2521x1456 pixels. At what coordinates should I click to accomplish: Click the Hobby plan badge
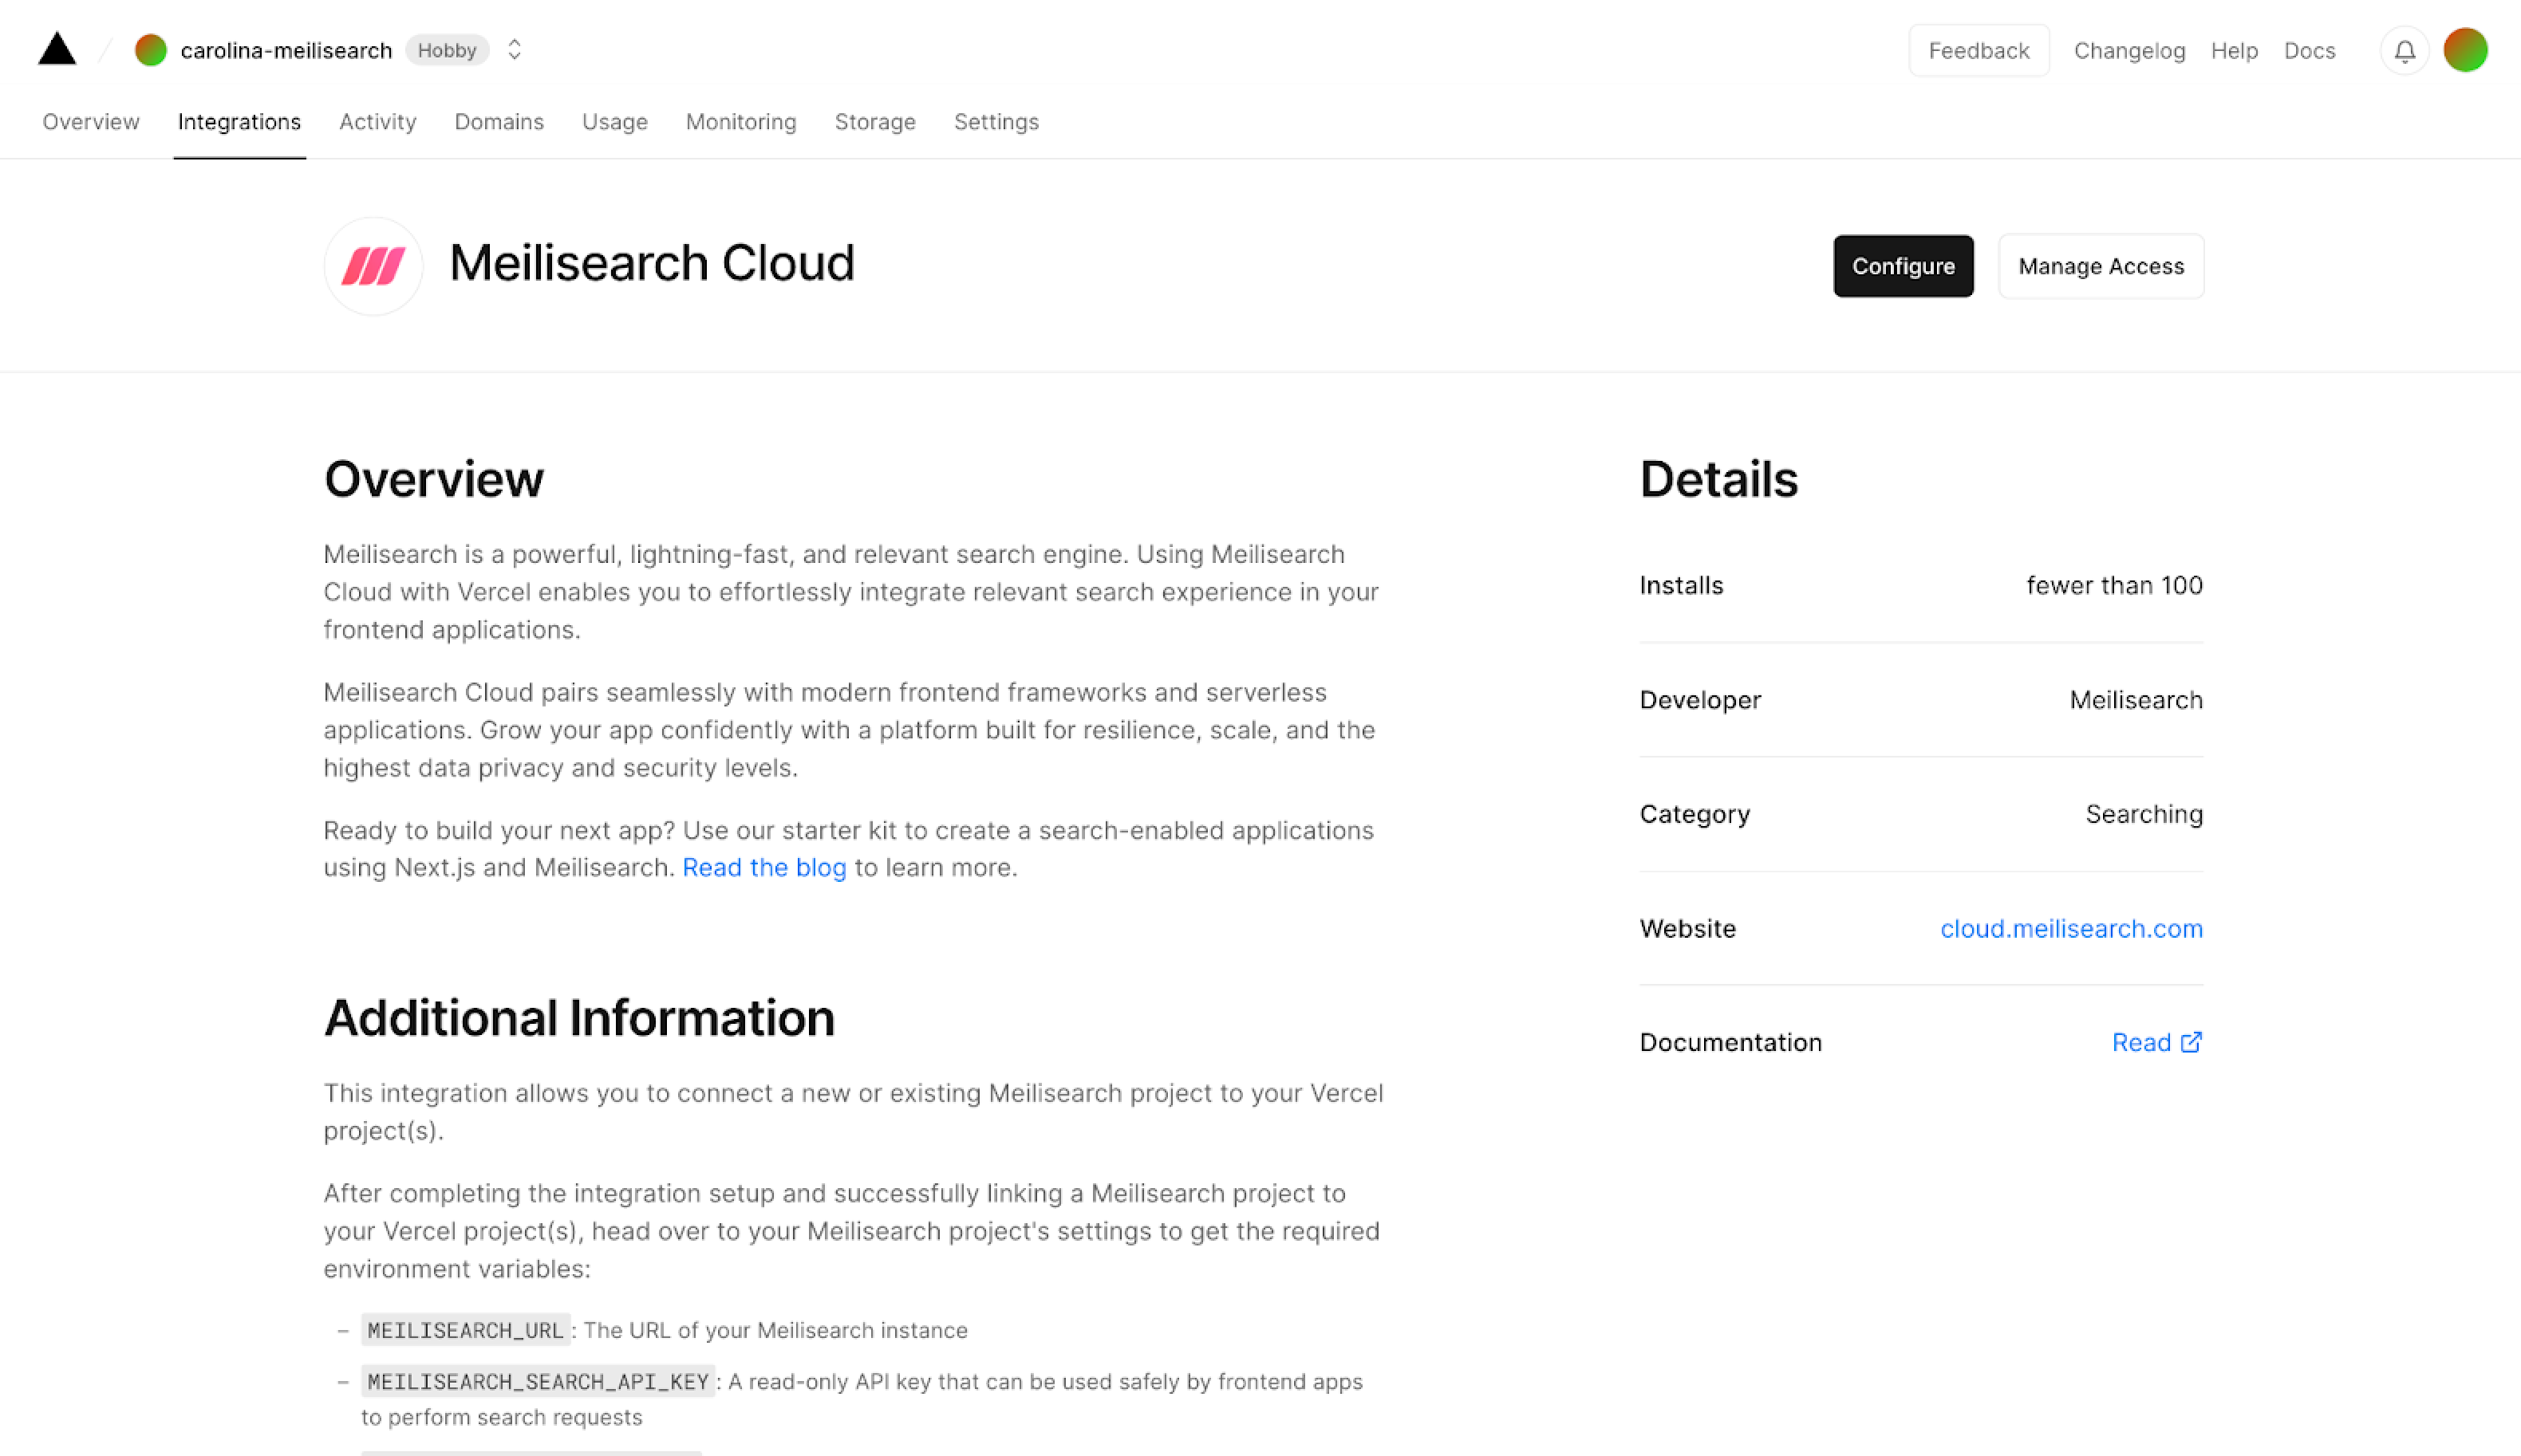coord(448,49)
